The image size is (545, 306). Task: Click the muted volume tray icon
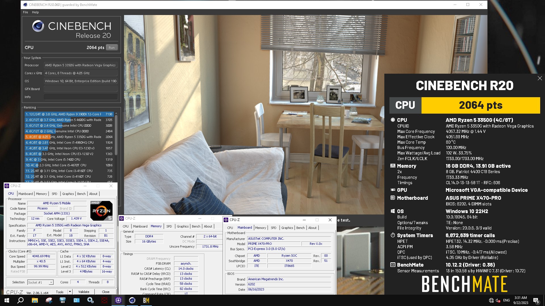point(498,300)
